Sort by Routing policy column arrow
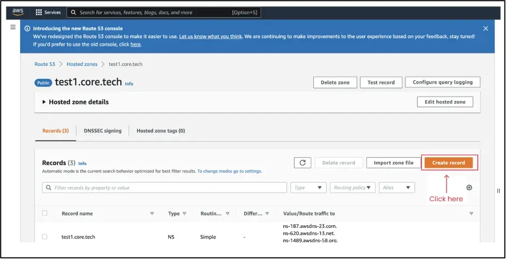The width and height of the screenshot is (506, 259). pos(228,213)
